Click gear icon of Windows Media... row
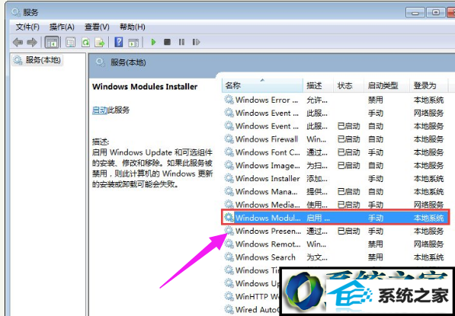455x316 pixels. 229,204
